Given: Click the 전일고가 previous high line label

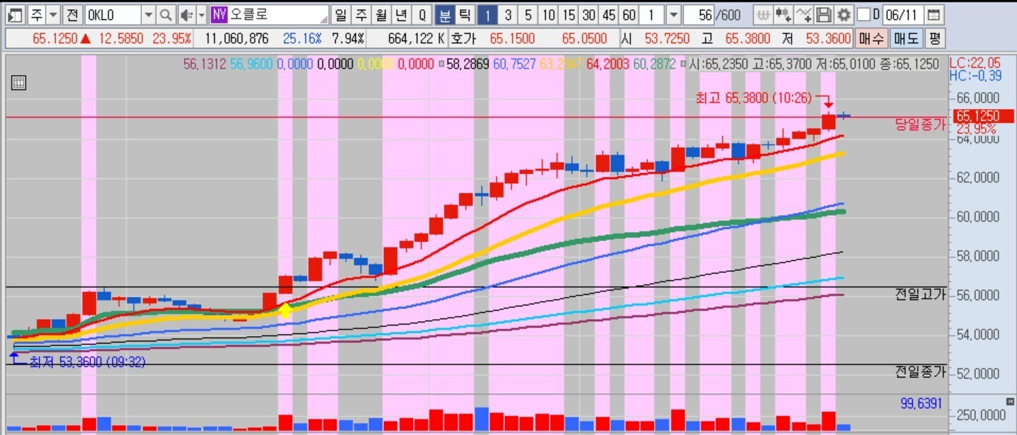Looking at the screenshot, I should 919,295.
